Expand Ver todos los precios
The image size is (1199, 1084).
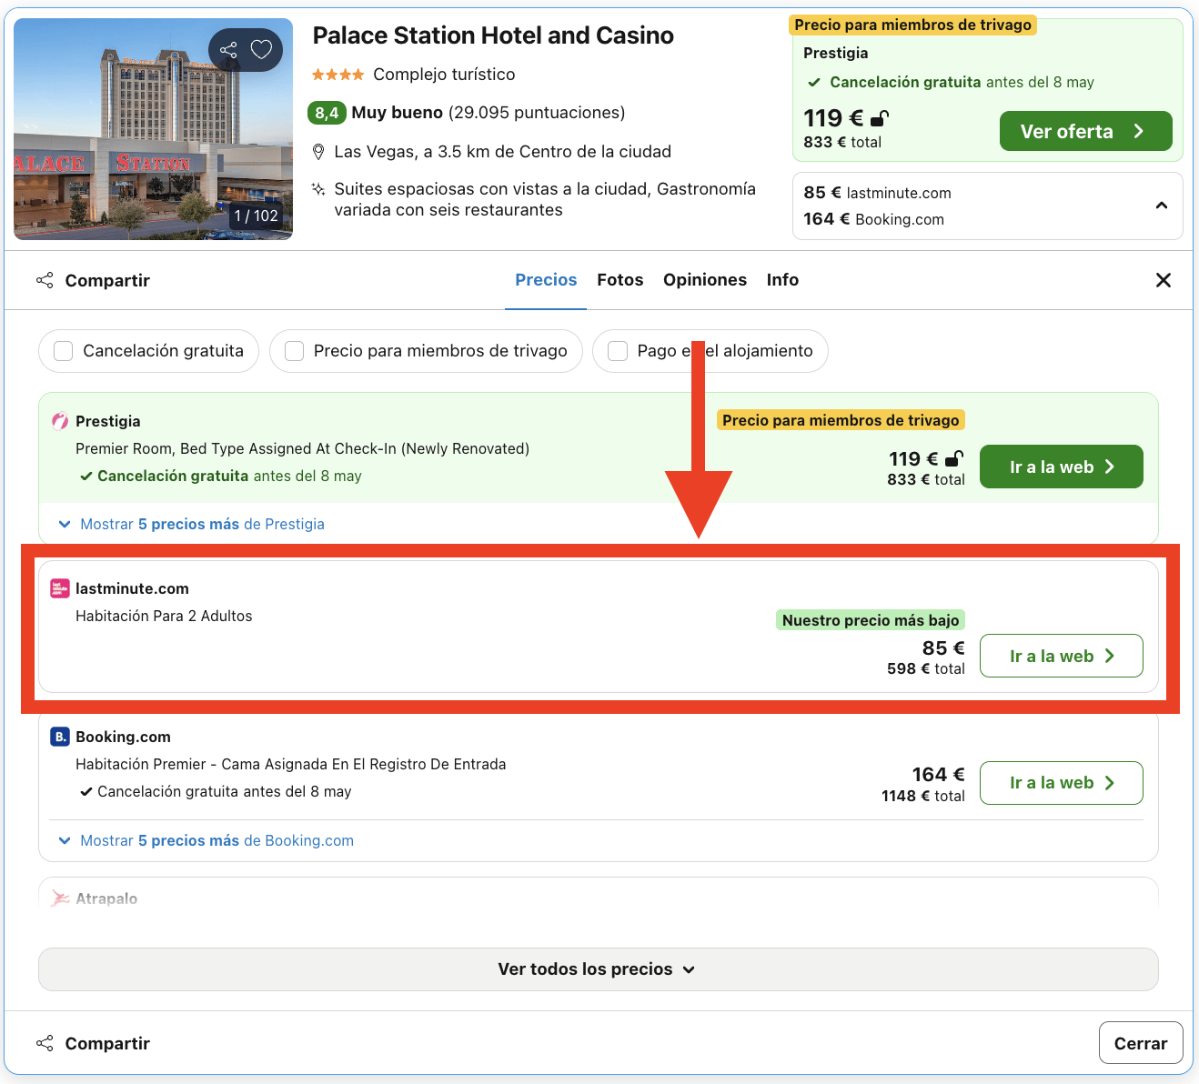(x=598, y=969)
